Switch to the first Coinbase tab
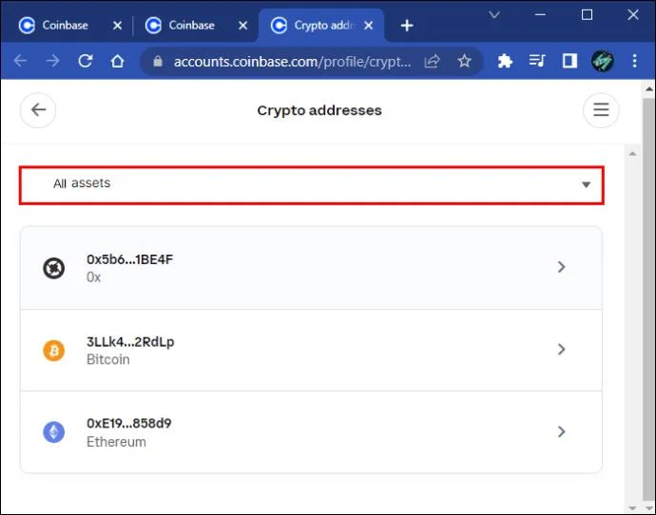Image resolution: width=656 pixels, height=515 pixels. (x=65, y=26)
